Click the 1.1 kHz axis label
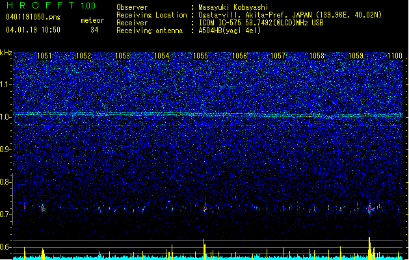The height and width of the screenshot is (260, 409). tap(6, 84)
